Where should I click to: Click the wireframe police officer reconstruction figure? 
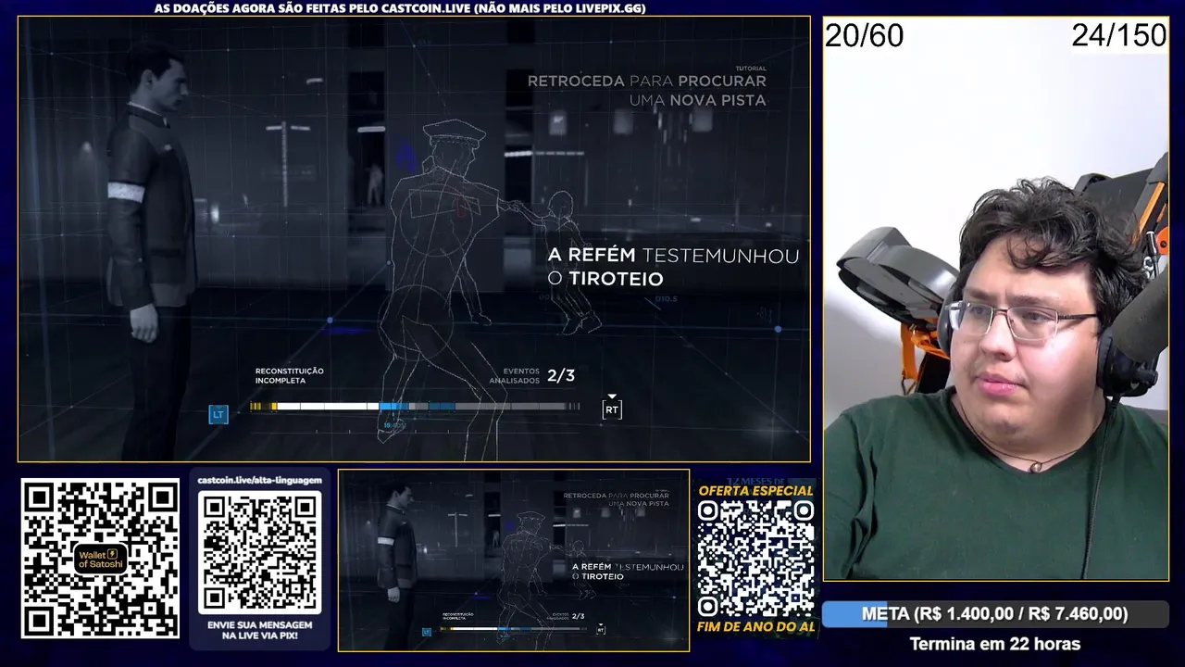point(444,287)
